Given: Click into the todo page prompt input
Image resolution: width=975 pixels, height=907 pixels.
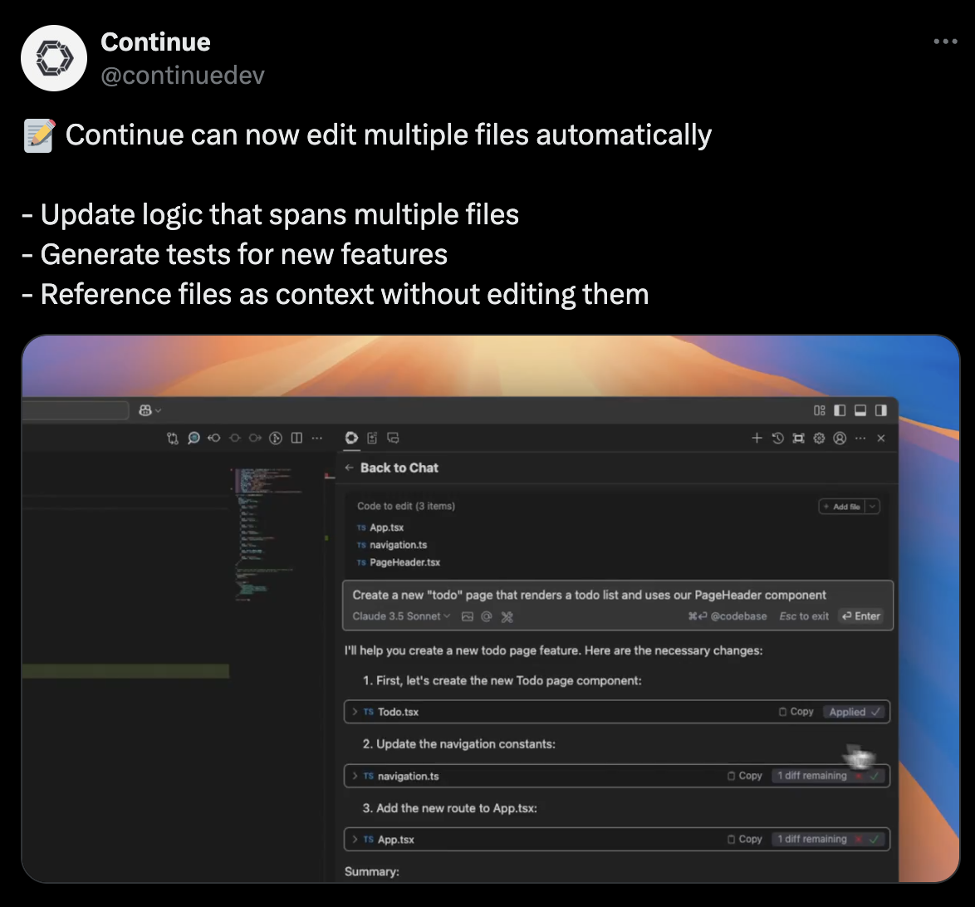Looking at the screenshot, I should pyautogui.click(x=589, y=596).
